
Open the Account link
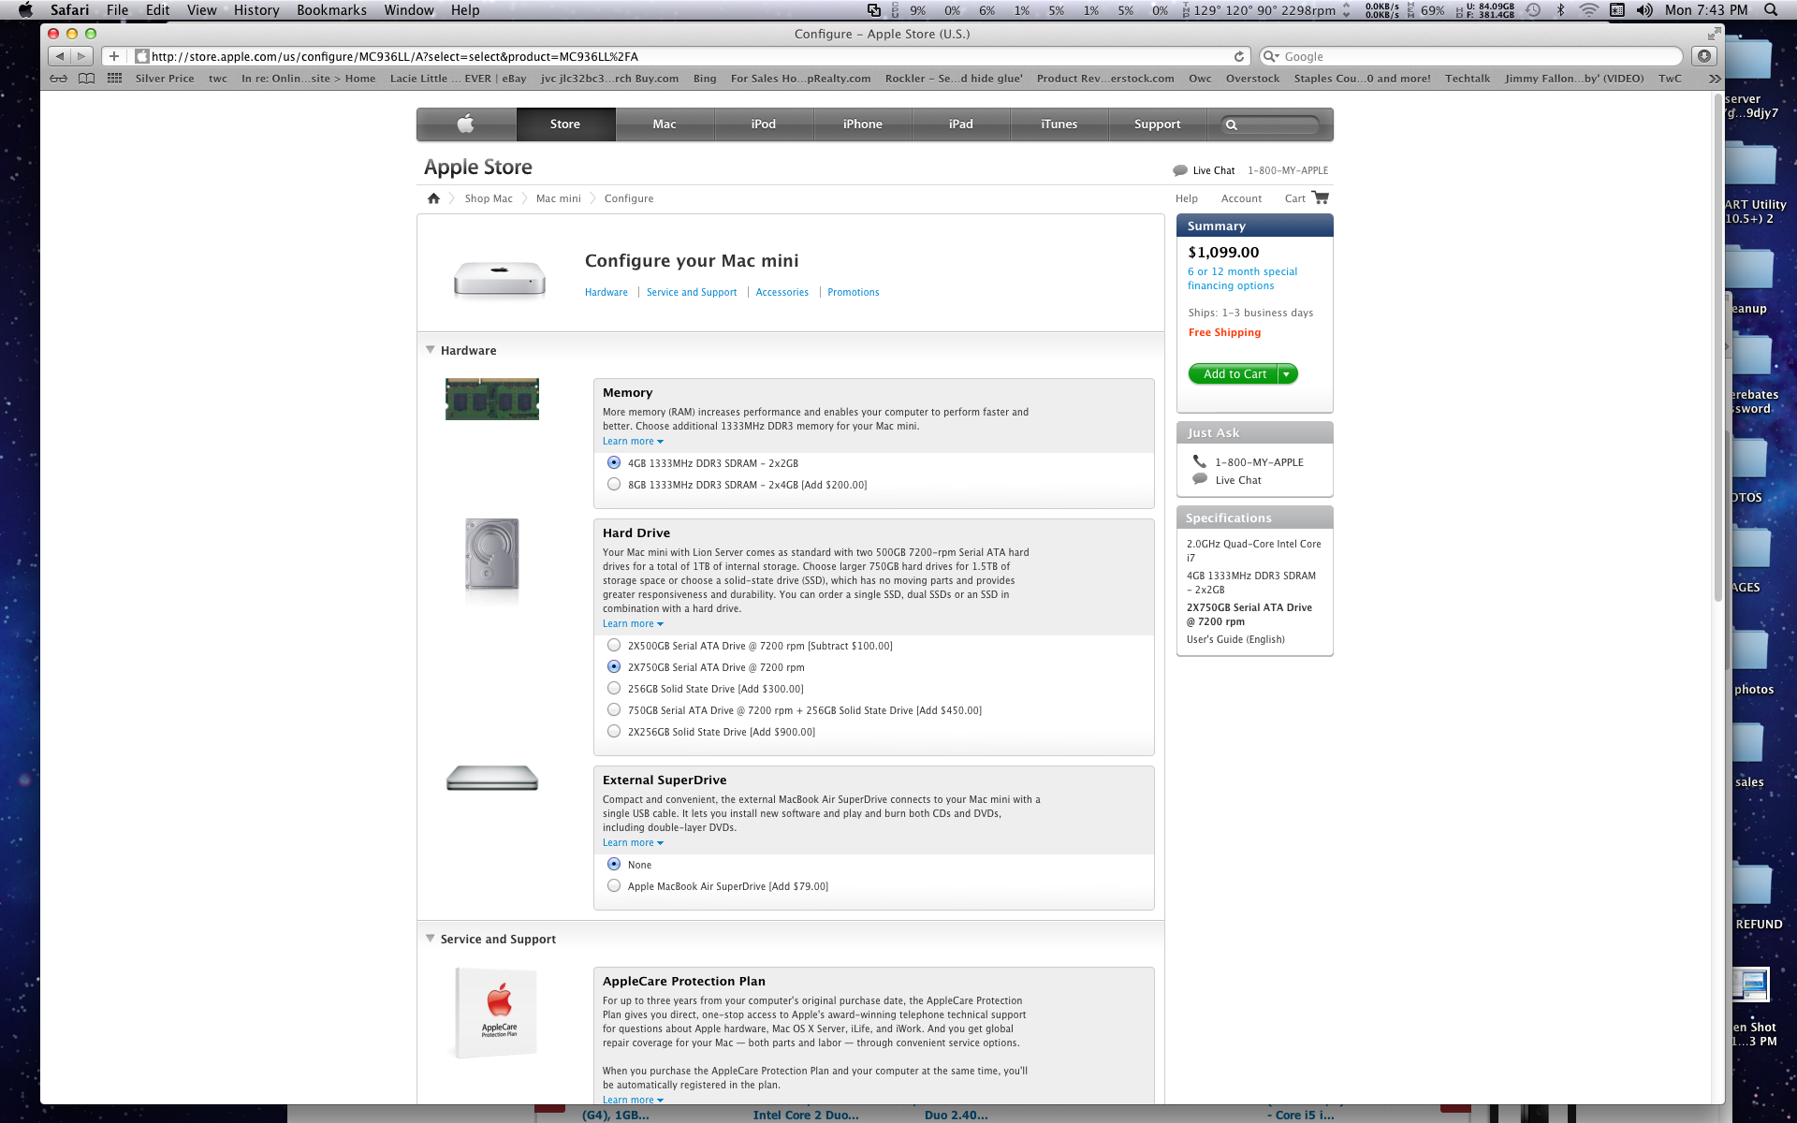(x=1241, y=198)
